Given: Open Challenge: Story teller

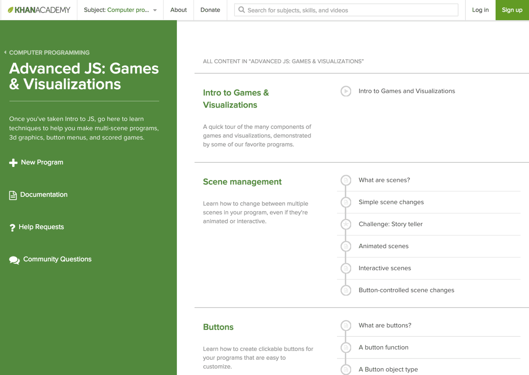Looking at the screenshot, I should 390,224.
